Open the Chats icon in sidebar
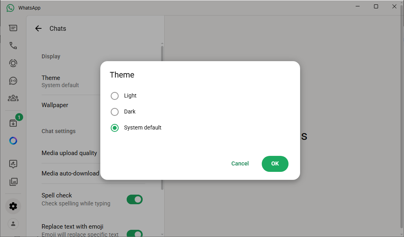This screenshot has height=237, width=404. [x=13, y=28]
